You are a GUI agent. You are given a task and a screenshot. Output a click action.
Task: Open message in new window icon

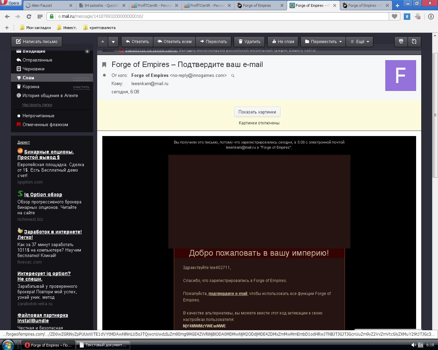click(414, 42)
